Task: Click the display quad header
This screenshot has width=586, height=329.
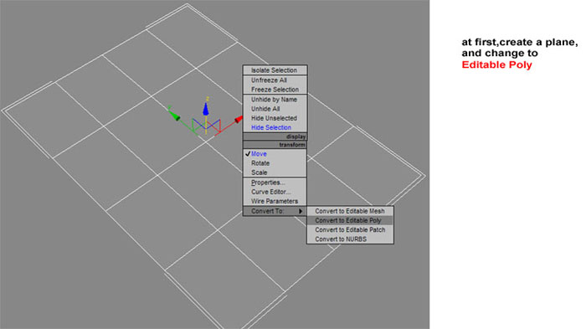Action: pos(275,136)
